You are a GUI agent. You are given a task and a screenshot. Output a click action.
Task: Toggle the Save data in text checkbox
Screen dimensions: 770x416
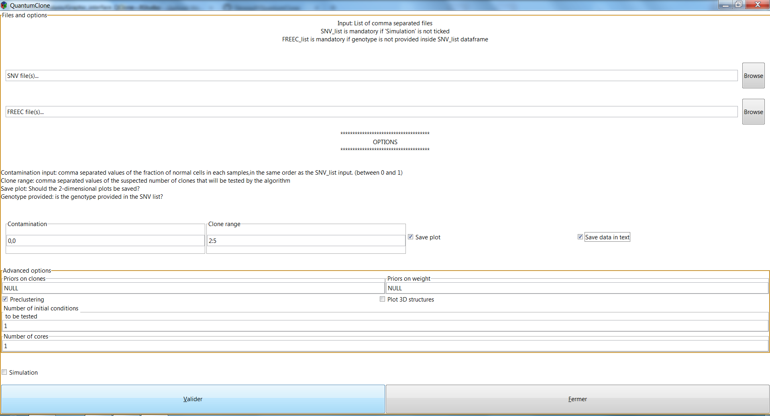point(580,237)
